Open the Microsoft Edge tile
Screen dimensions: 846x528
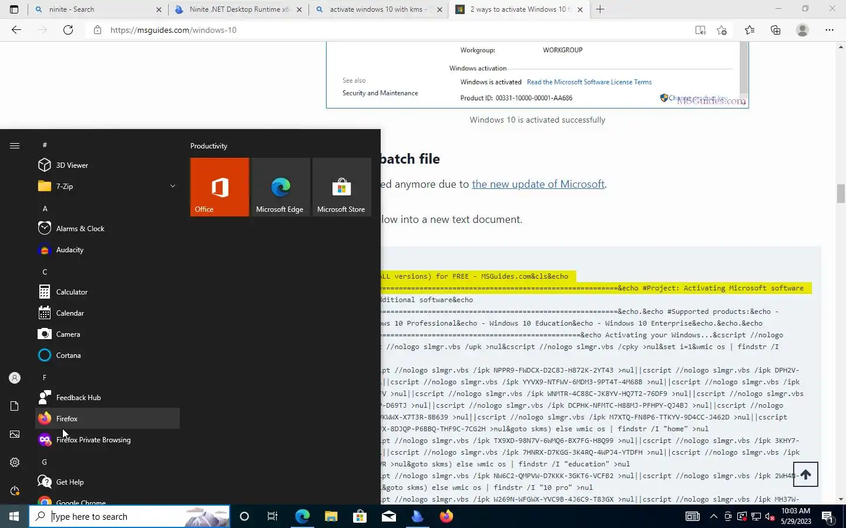281,187
